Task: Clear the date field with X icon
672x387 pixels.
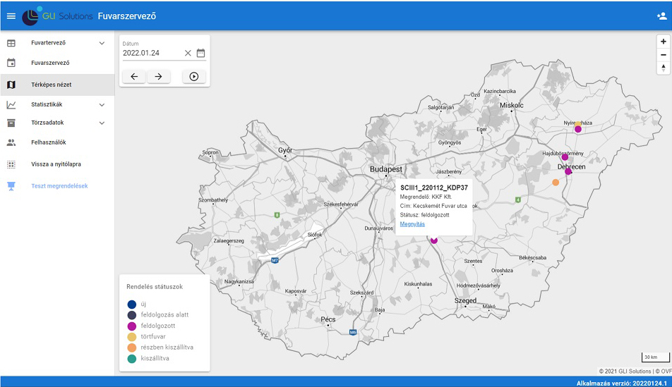Action: [188, 53]
